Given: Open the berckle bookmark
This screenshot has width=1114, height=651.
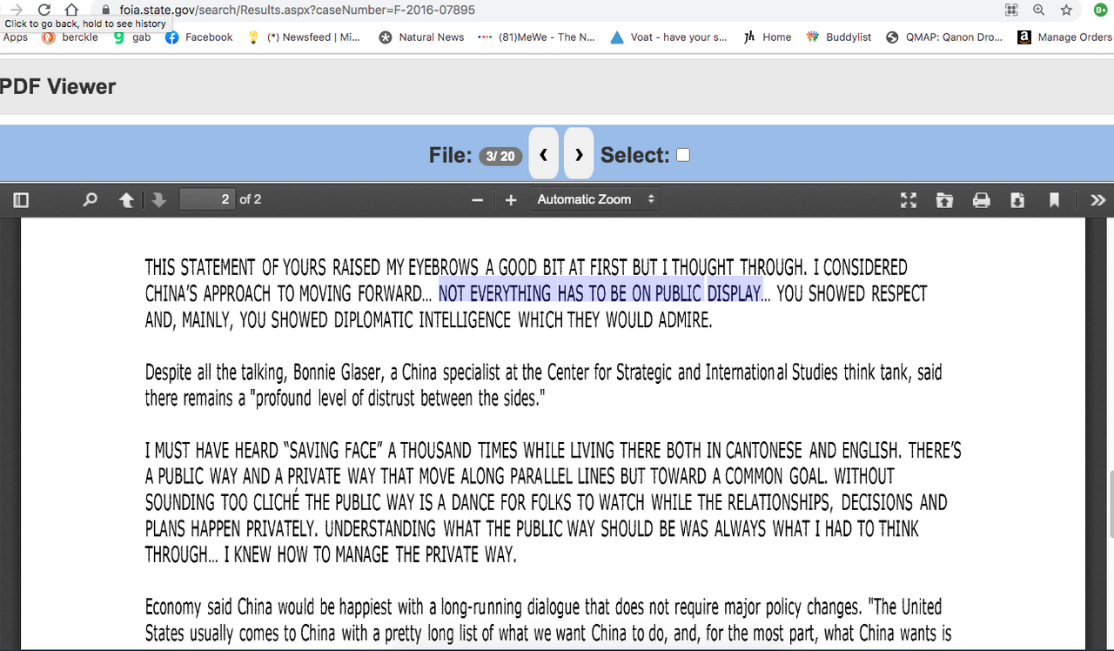Looking at the screenshot, I should point(70,37).
